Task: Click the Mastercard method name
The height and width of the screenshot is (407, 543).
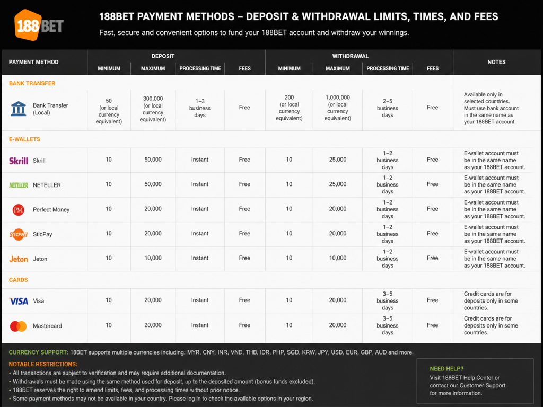Action: (47, 326)
